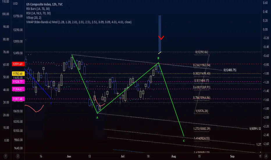Click the 0.236(11963.54) Fibonacci level label
The height and width of the screenshot is (160, 271).
(202, 65)
